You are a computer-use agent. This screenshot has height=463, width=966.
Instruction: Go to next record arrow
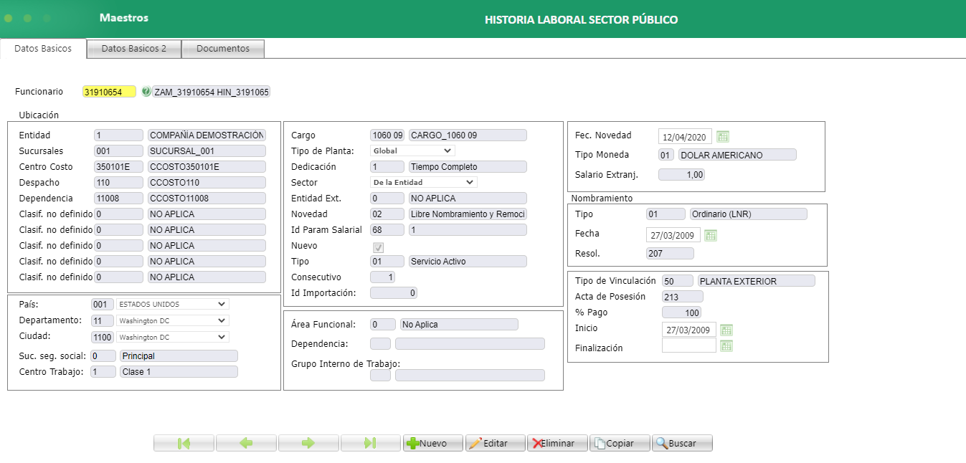tap(308, 443)
